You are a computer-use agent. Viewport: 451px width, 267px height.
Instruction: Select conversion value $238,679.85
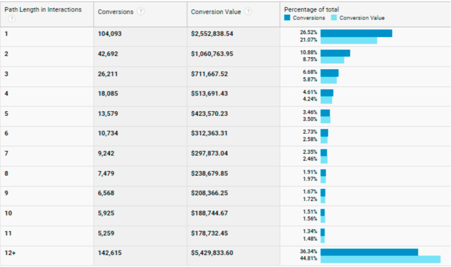coord(209,173)
